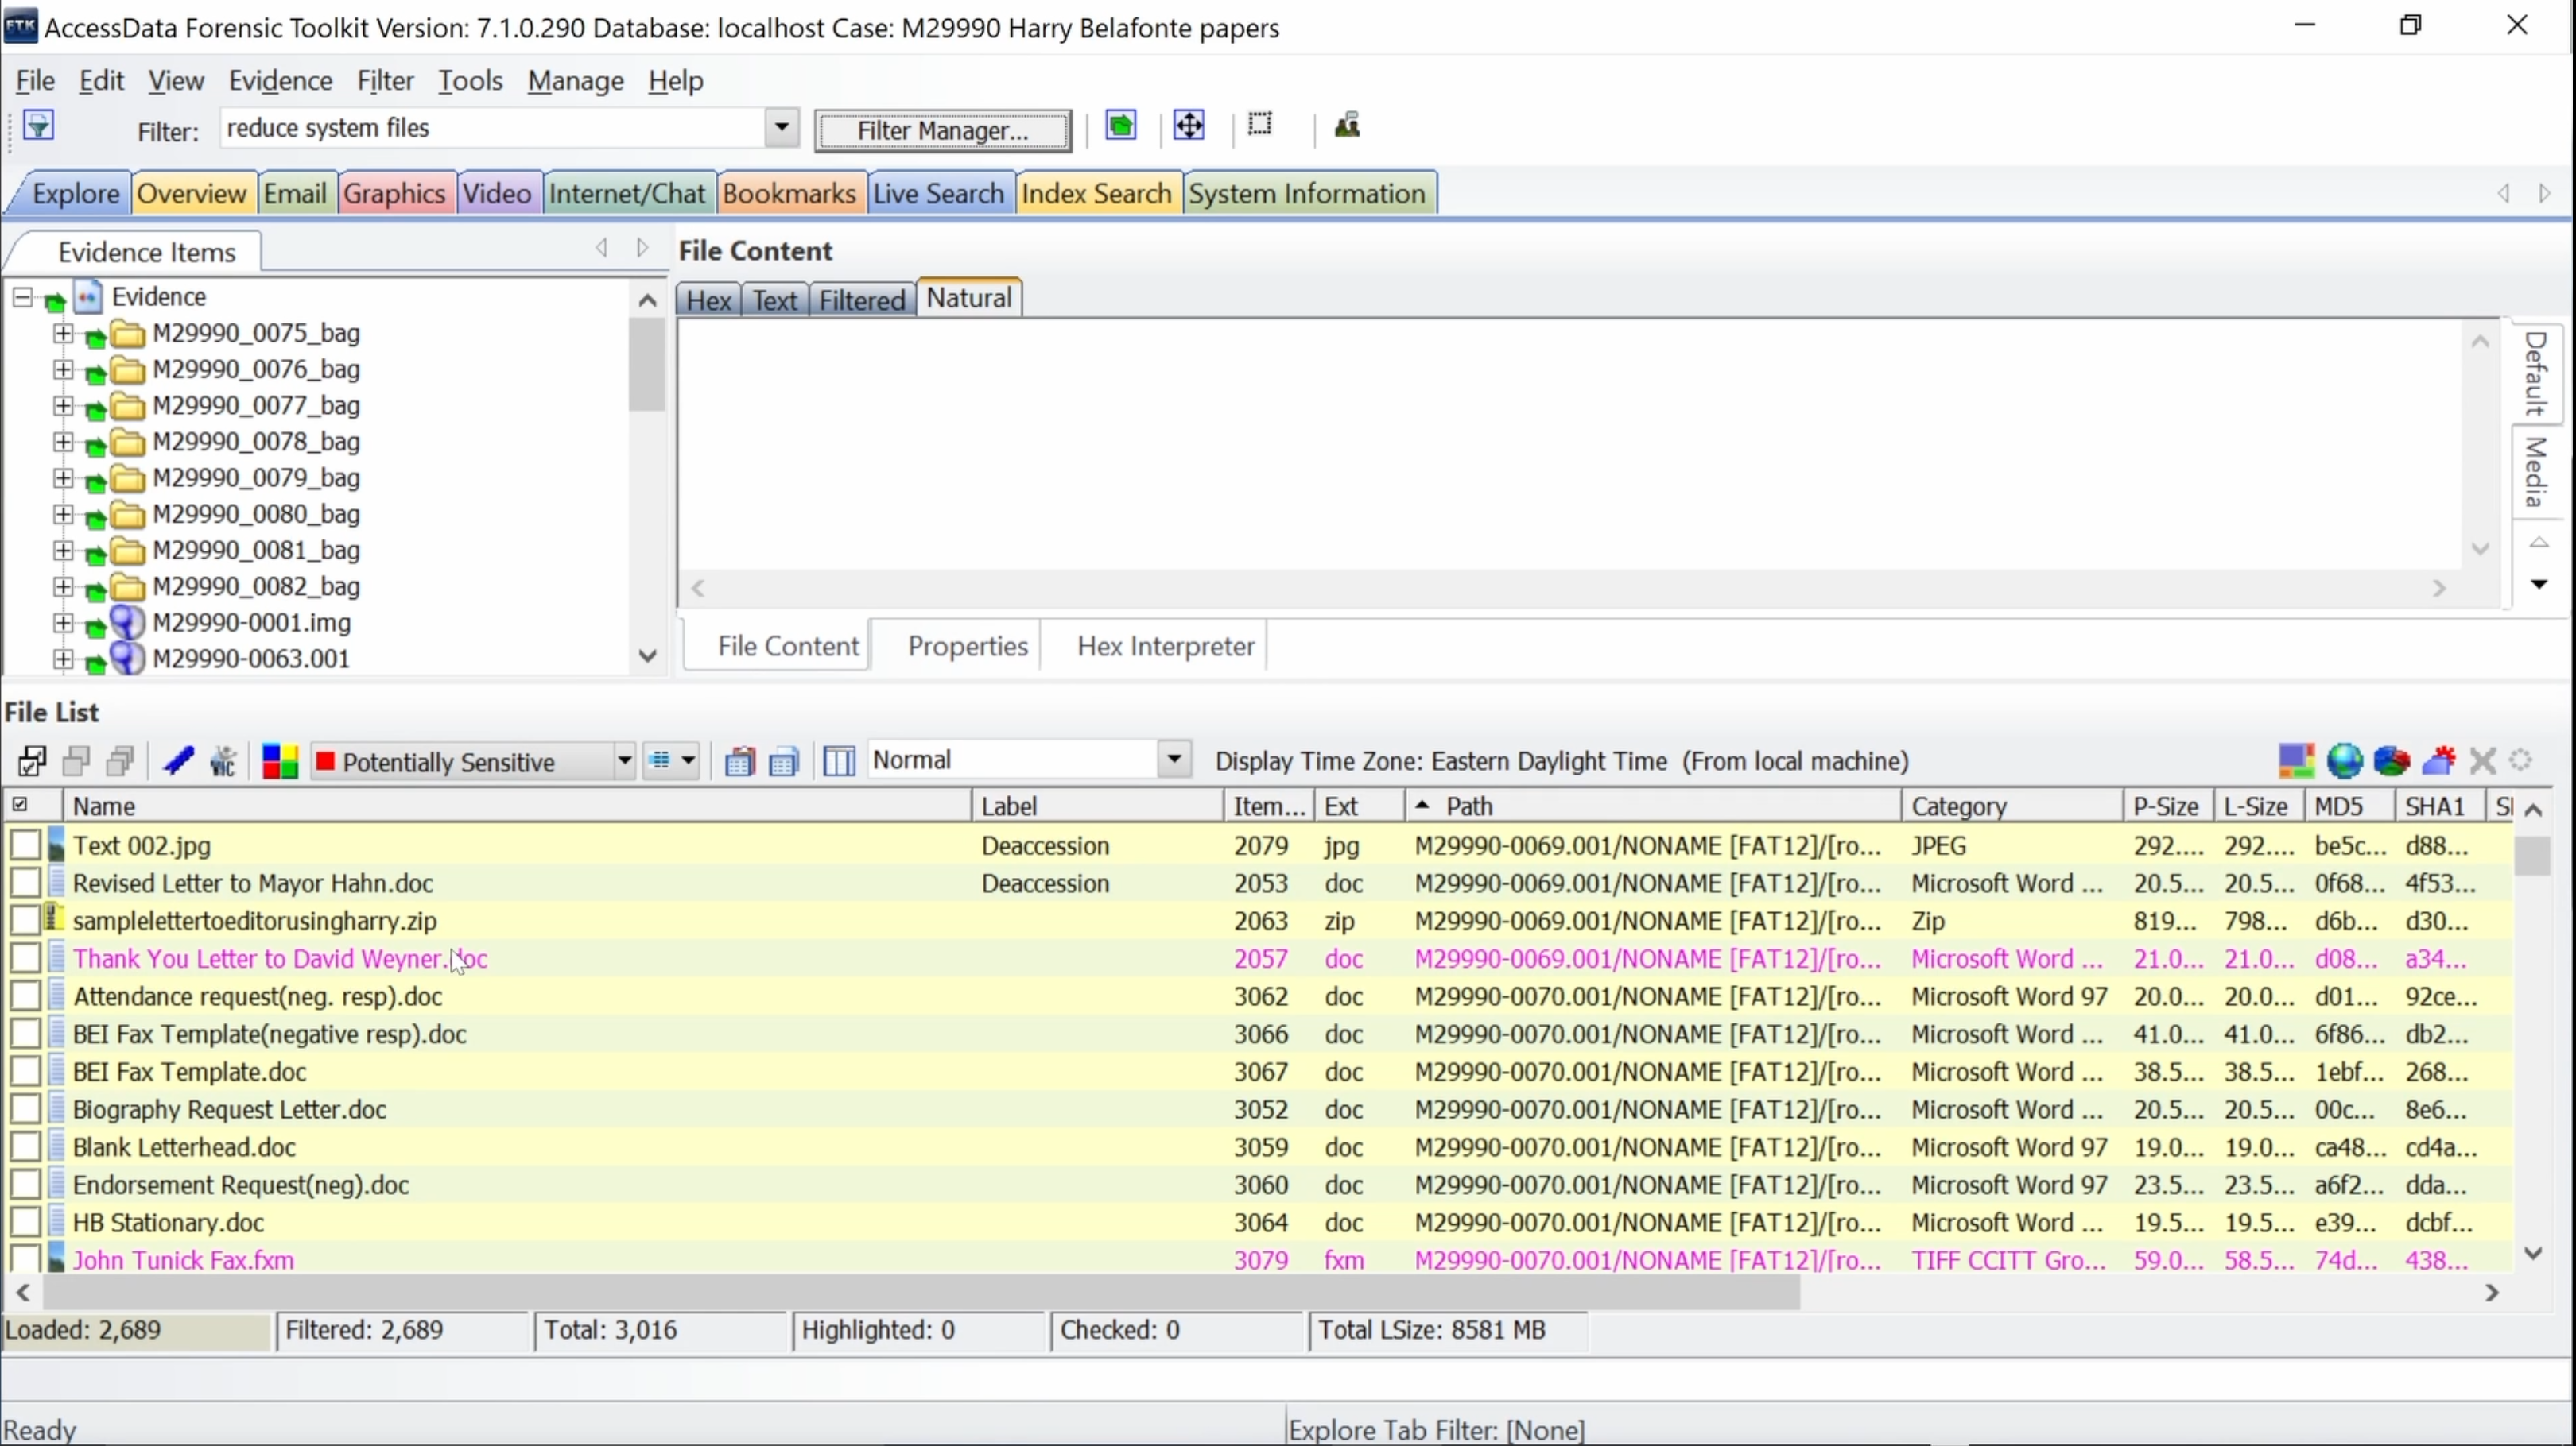Image resolution: width=2576 pixels, height=1446 pixels.
Task: Click the Evidence tree vertical scrollbar thumb
Action: (x=647, y=364)
